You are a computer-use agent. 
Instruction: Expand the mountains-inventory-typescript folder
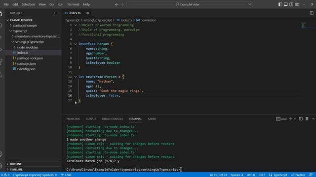(13, 36)
